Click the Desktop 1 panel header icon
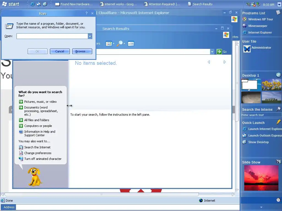This screenshot has height=211, width=282. (278, 75)
